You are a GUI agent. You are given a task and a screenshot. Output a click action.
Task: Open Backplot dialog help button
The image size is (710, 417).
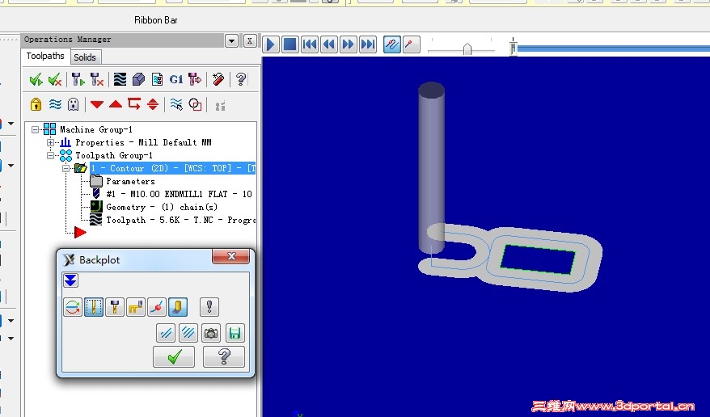coord(224,357)
